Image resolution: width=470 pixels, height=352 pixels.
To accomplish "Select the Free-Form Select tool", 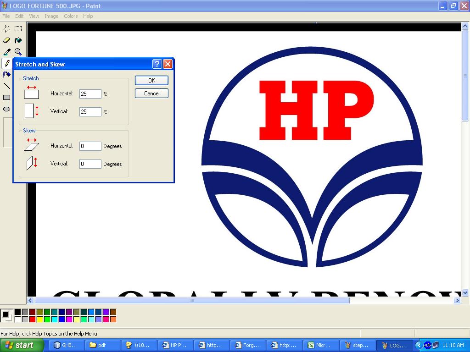I will (x=6, y=28).
